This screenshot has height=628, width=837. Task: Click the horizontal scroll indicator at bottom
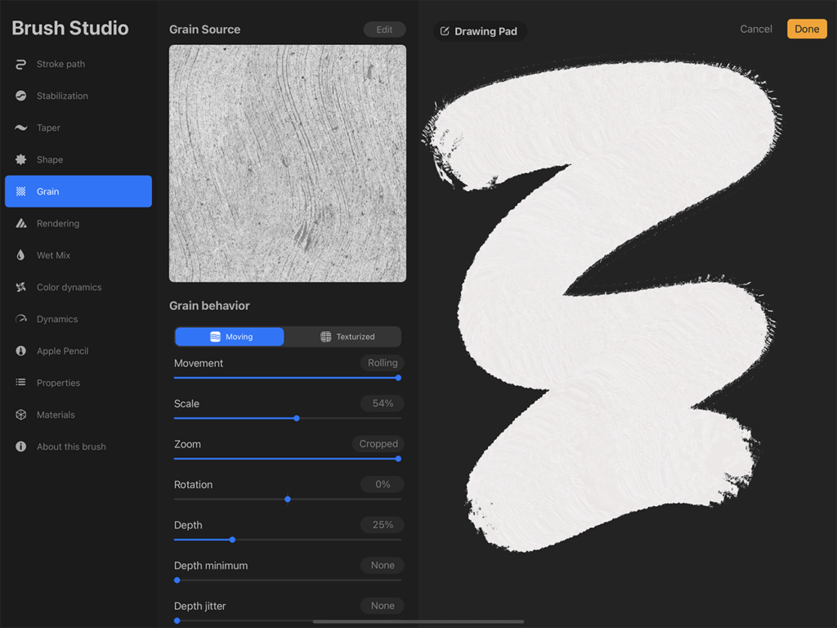(x=418, y=621)
